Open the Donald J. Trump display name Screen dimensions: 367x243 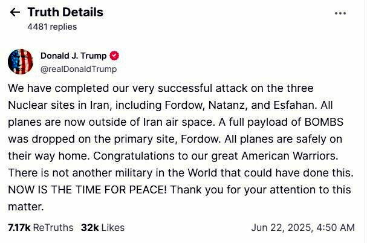coord(73,56)
